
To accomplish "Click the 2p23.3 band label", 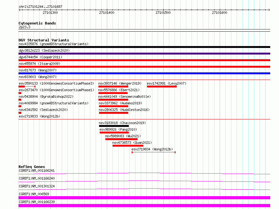I will coord(24,27).
